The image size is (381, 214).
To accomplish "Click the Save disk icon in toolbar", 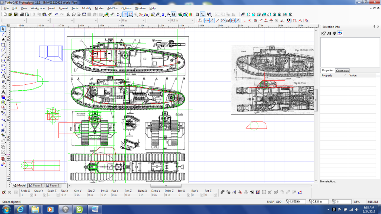I will point(16,14).
